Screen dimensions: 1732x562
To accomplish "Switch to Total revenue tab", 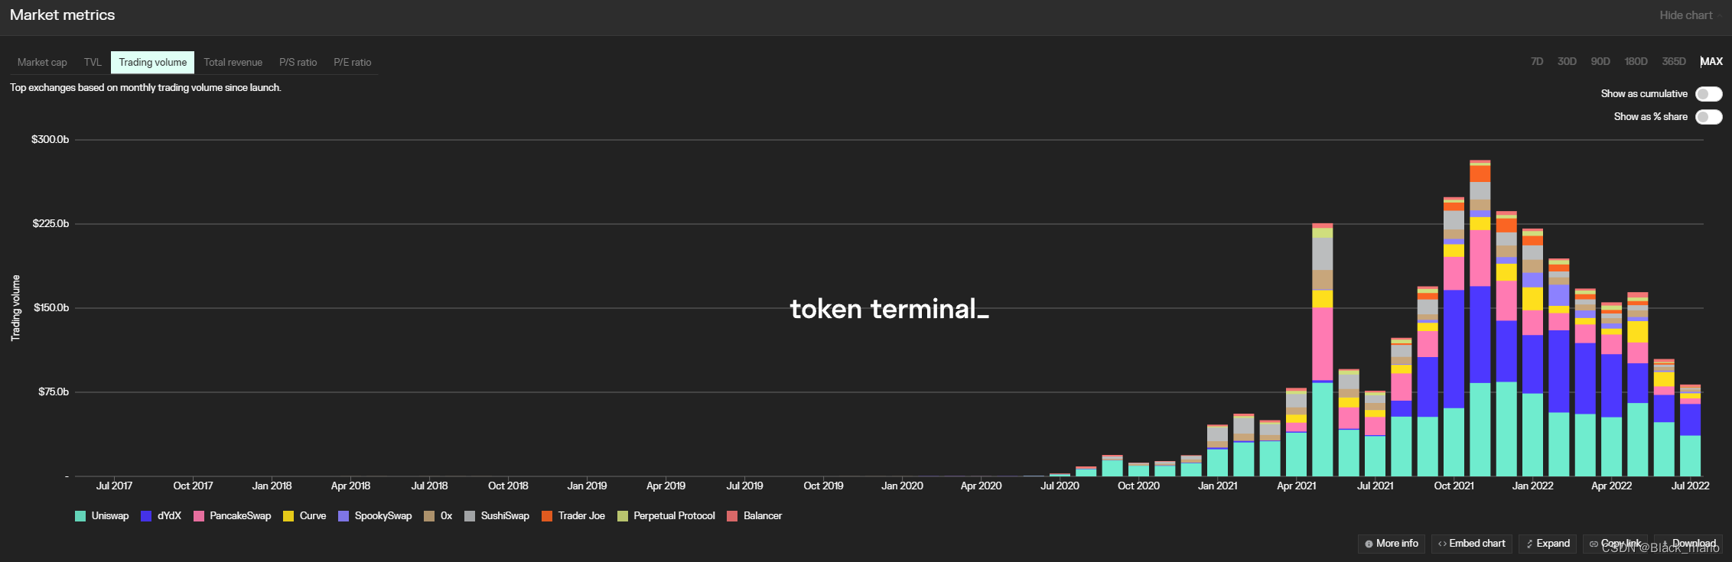I will 233,63.
